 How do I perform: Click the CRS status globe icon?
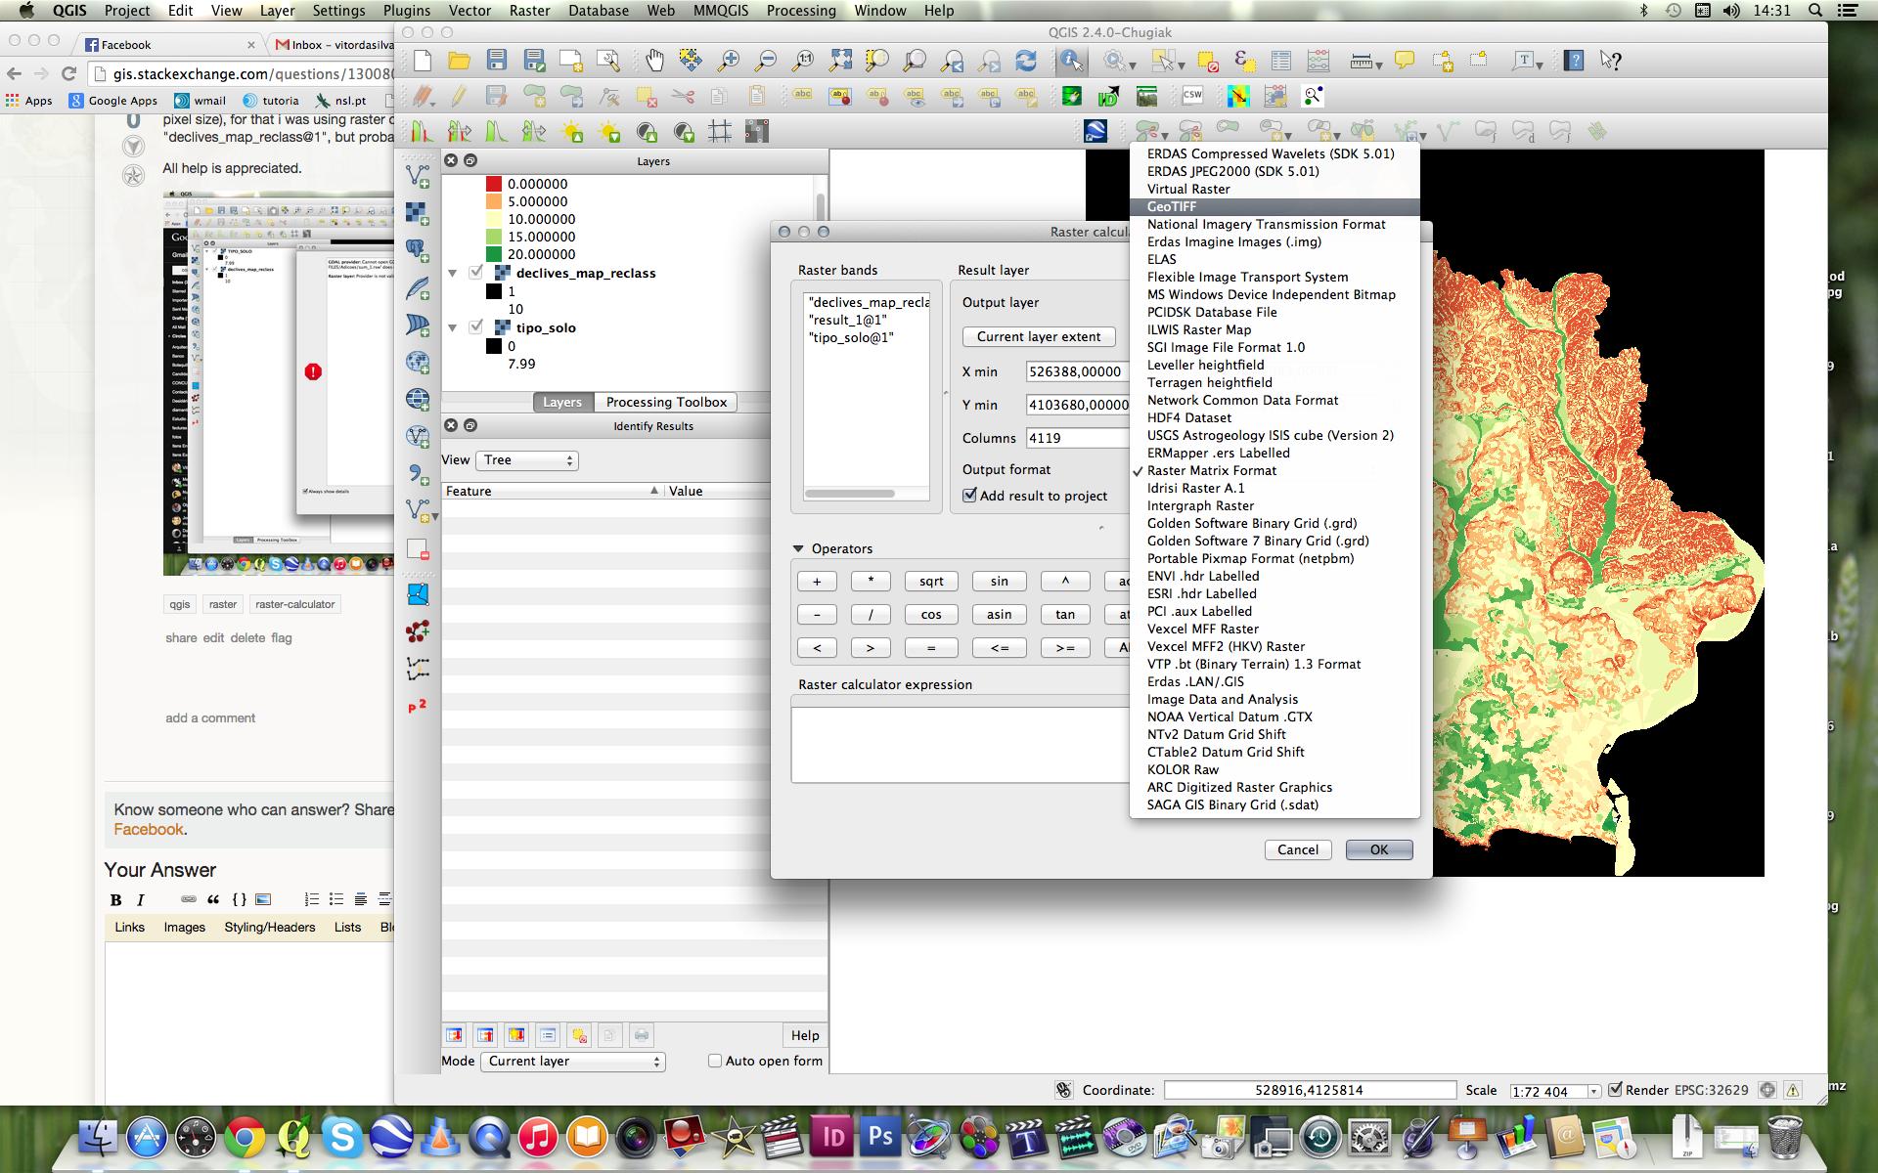point(1766,1090)
